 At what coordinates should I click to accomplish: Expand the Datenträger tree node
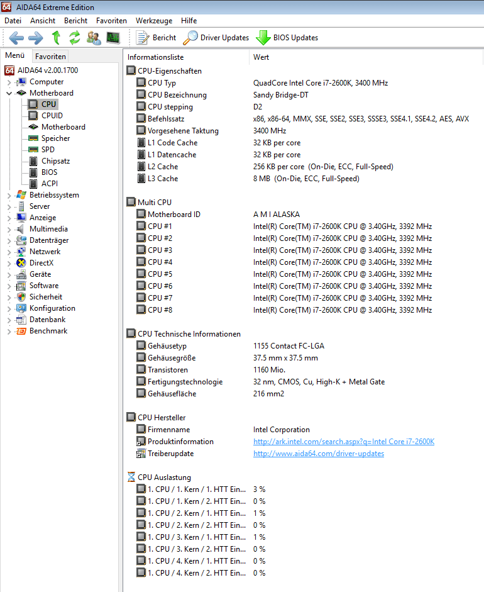(9, 240)
